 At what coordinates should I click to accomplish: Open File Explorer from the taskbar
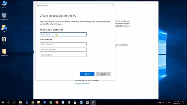(21, 102)
